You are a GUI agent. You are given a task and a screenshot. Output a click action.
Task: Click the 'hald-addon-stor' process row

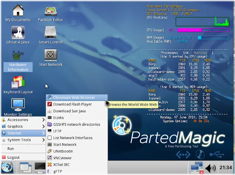pos(179,79)
